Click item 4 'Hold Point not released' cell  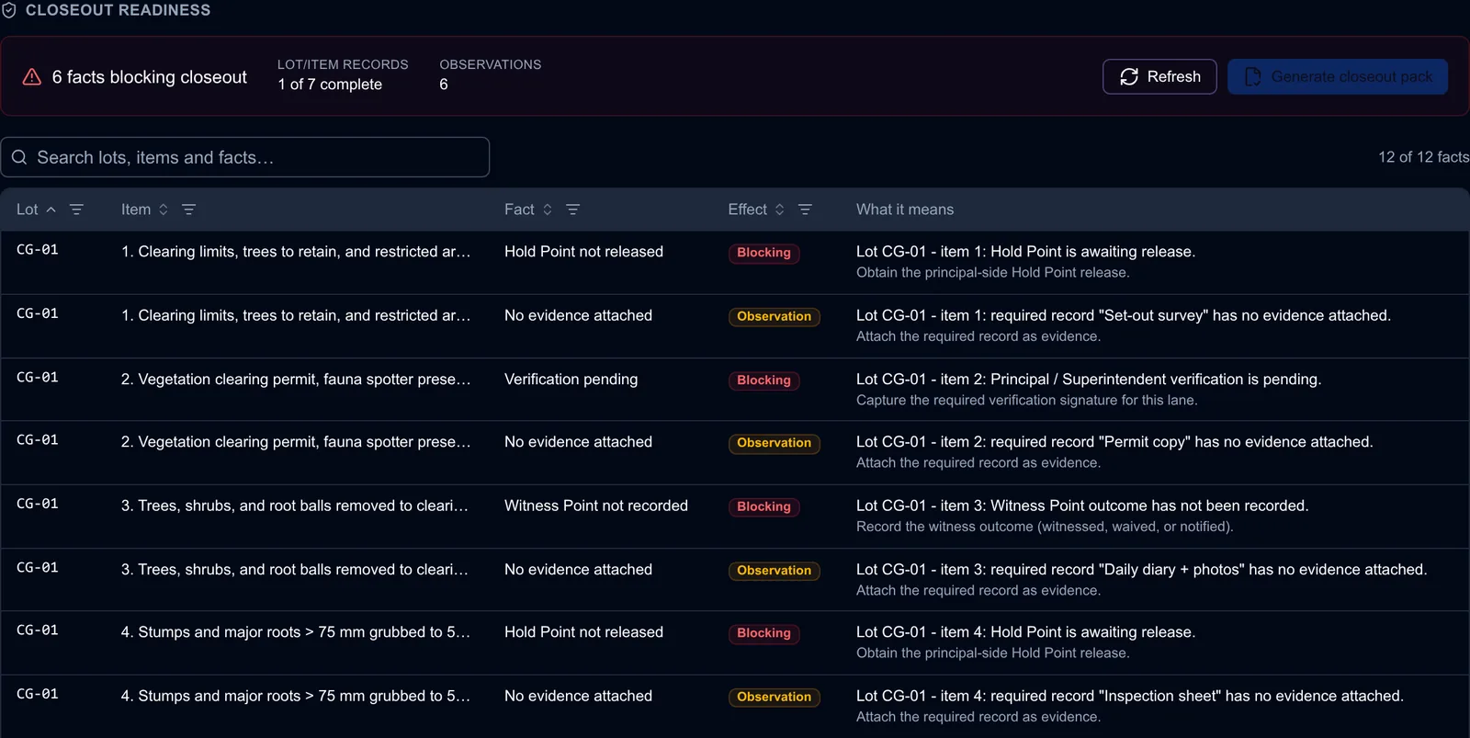pyautogui.click(x=583, y=632)
